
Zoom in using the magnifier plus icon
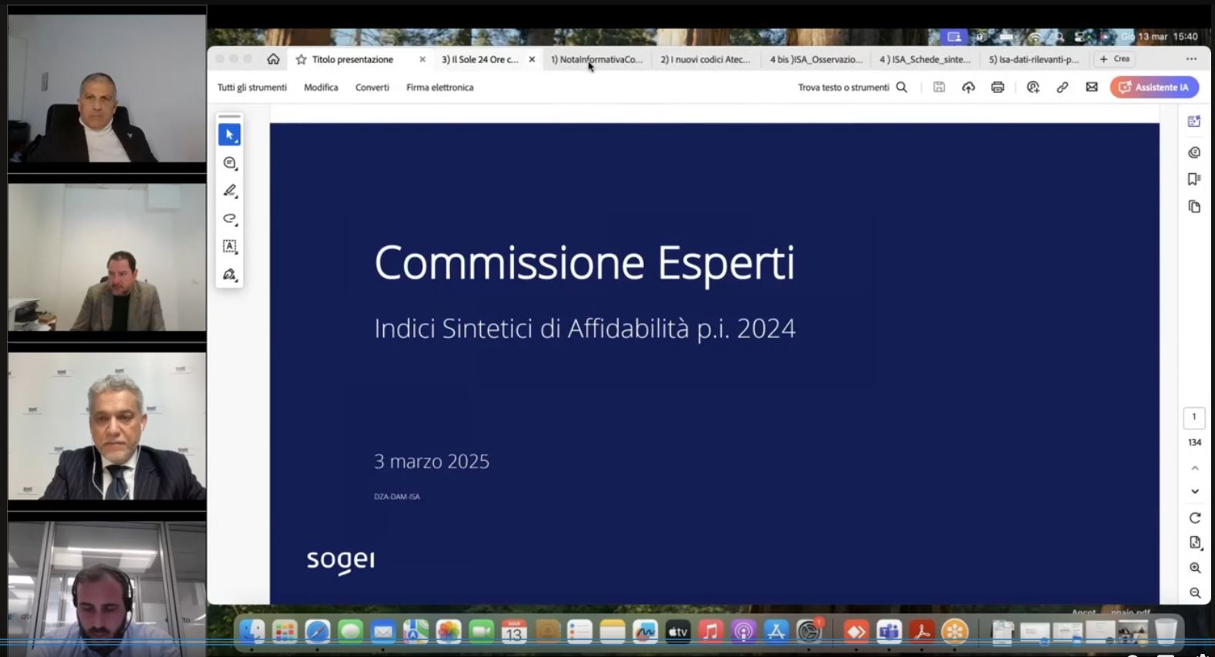1194,568
